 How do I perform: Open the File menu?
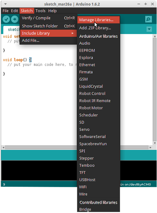(x=5, y=11)
